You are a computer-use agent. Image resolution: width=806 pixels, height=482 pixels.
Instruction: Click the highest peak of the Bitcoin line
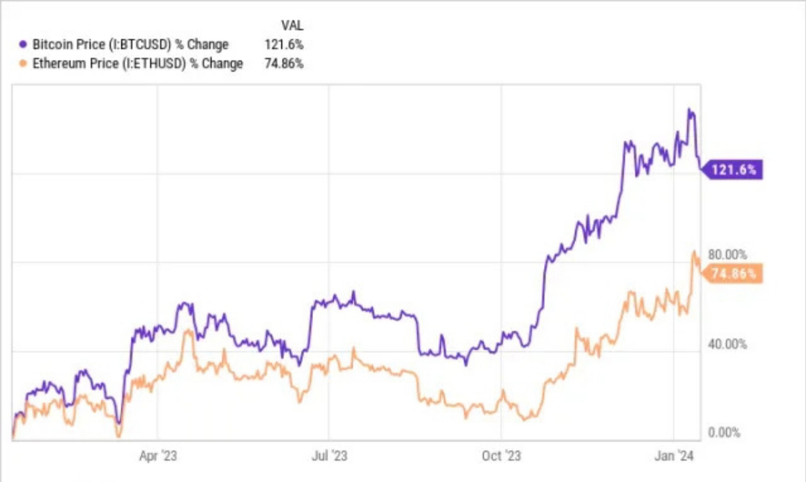tap(690, 109)
